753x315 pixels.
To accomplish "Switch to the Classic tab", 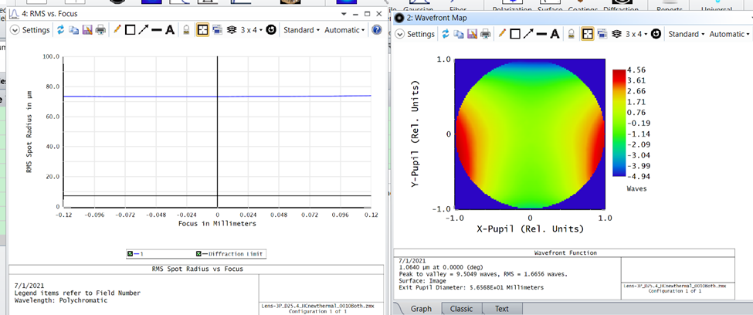I will (461, 309).
